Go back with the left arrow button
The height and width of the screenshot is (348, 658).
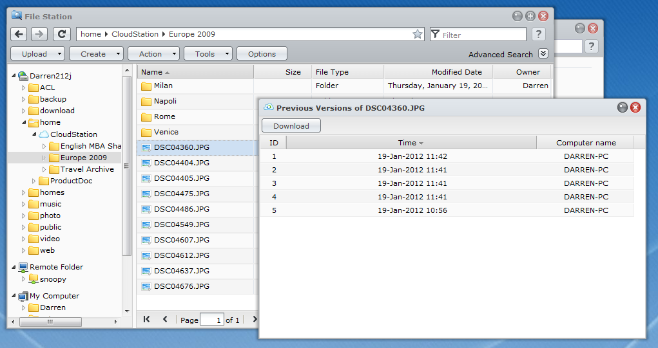(x=19, y=34)
